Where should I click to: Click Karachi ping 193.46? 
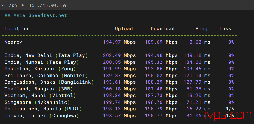(193, 69)
